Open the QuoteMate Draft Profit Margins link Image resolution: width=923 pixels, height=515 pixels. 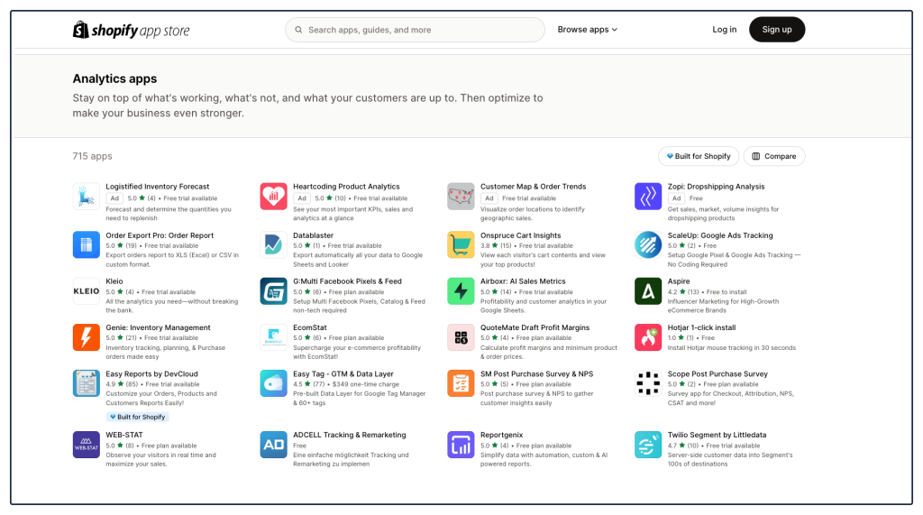coord(535,327)
